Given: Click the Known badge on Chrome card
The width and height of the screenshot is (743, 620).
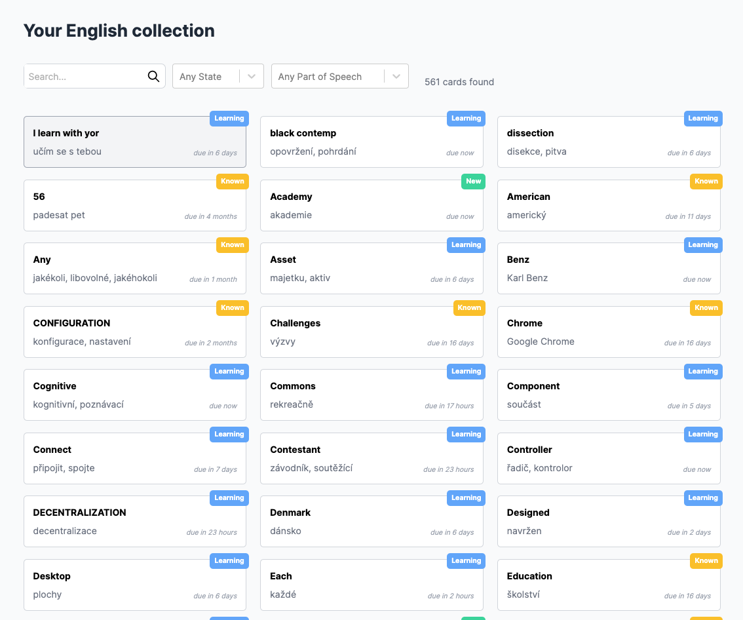Looking at the screenshot, I should pyautogui.click(x=706, y=308).
